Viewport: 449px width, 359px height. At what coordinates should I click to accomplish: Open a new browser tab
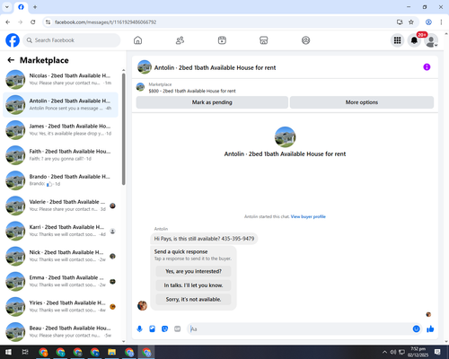(35, 7)
